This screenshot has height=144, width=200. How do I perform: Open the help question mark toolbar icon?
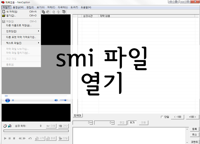[64, 12]
